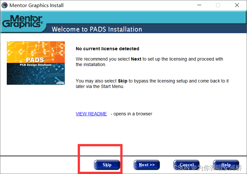Click the Skip button
Screen dimensions: 247x174
pos(107,165)
